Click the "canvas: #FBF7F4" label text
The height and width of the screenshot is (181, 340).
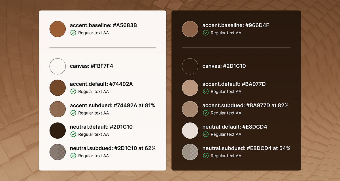92,66
